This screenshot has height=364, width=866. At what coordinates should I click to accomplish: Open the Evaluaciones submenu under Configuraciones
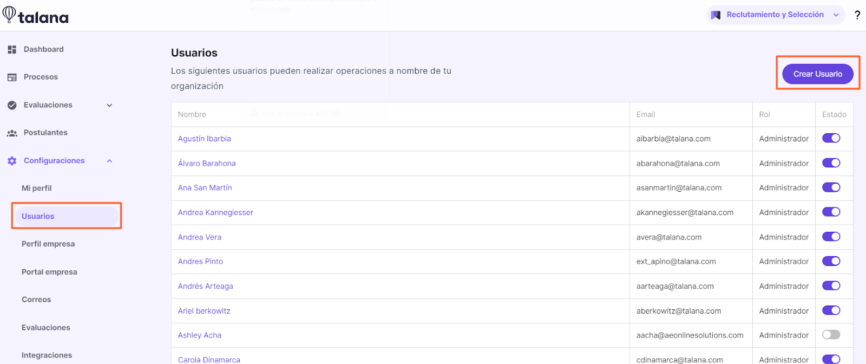(x=46, y=328)
